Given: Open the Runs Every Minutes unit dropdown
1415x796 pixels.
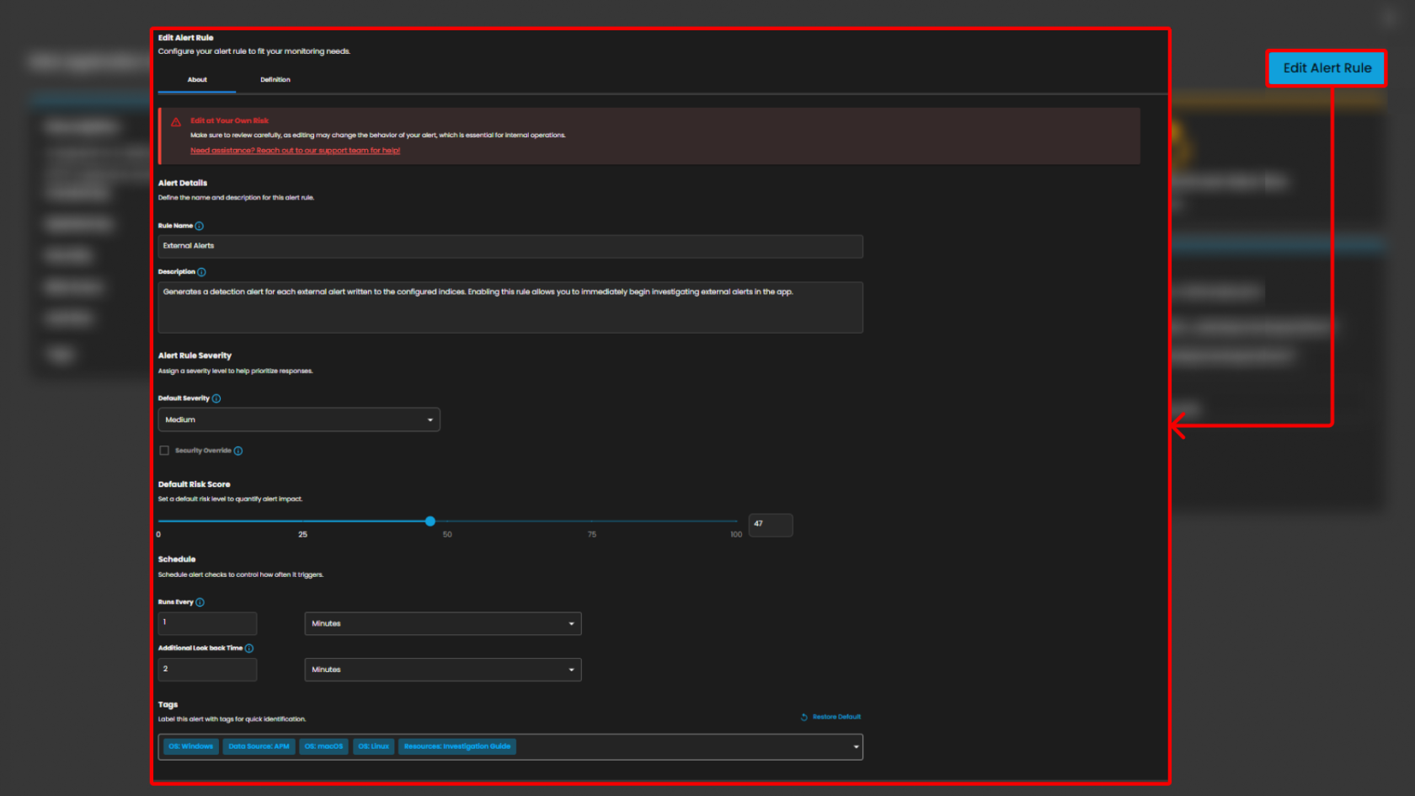Looking at the screenshot, I should click(442, 623).
